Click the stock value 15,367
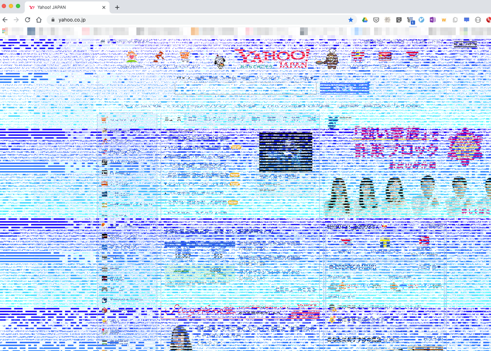Image resolution: width=491 pixels, height=351 pixels. pos(183,256)
